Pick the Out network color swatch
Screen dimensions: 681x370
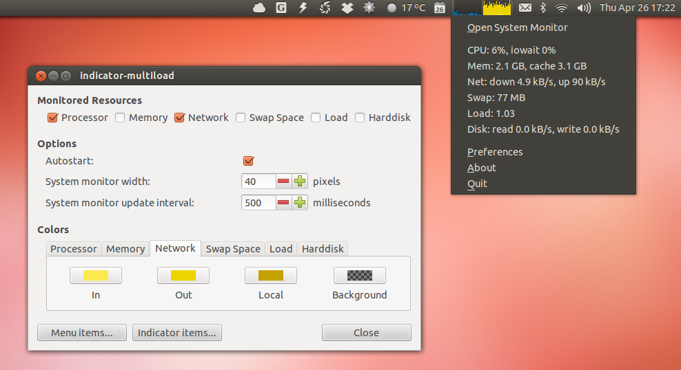(183, 276)
